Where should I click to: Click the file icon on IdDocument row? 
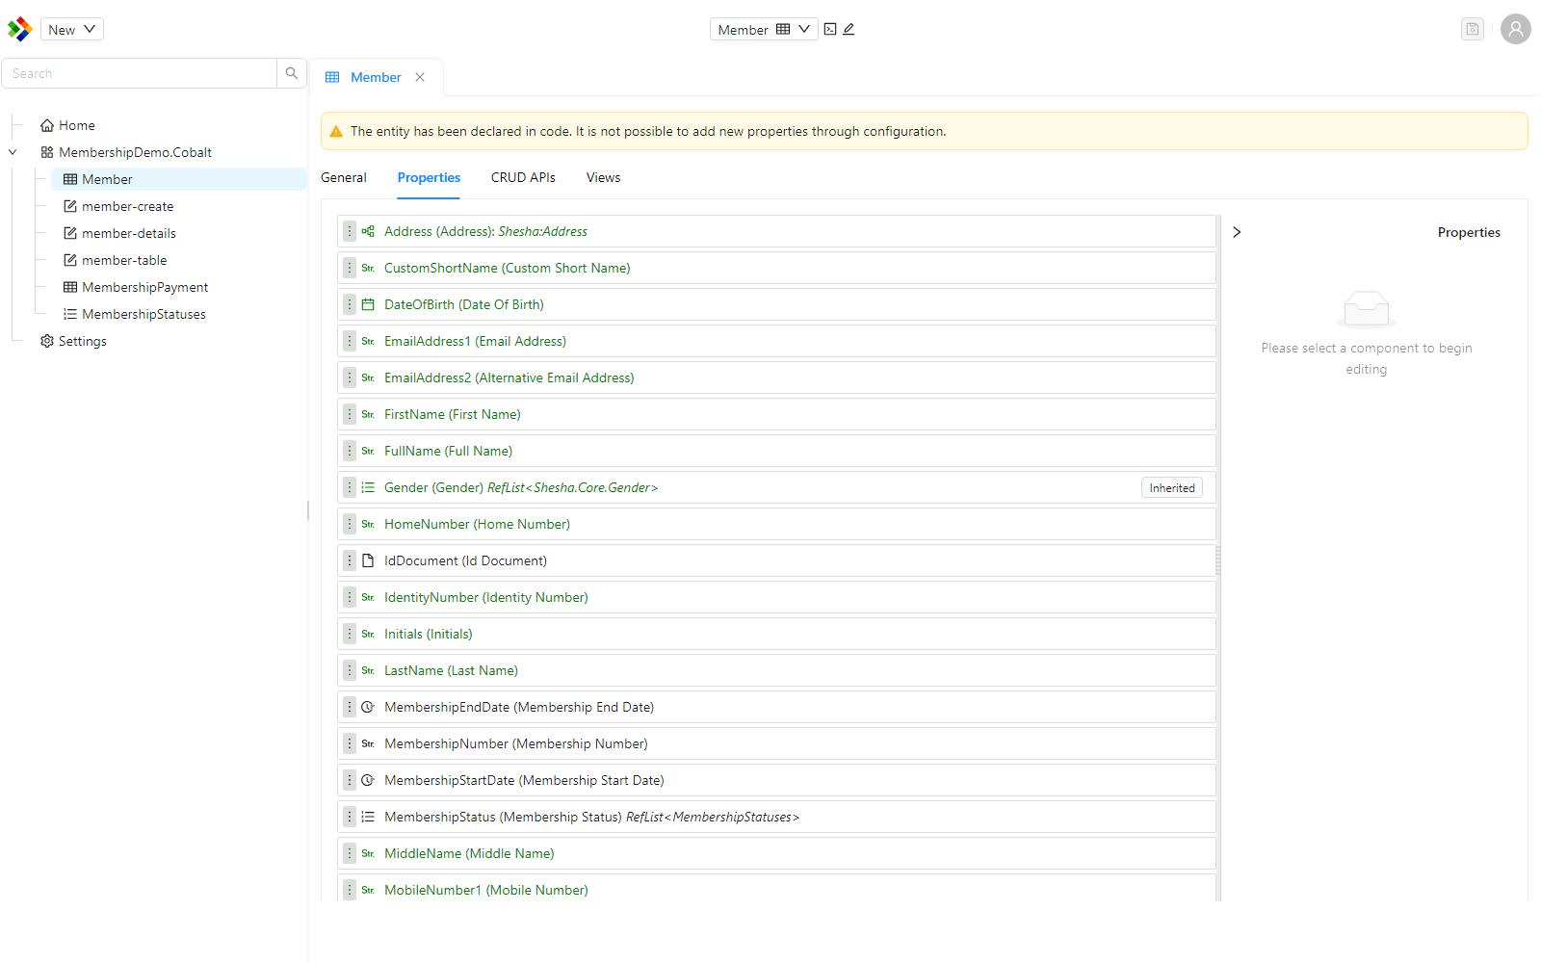(x=368, y=560)
